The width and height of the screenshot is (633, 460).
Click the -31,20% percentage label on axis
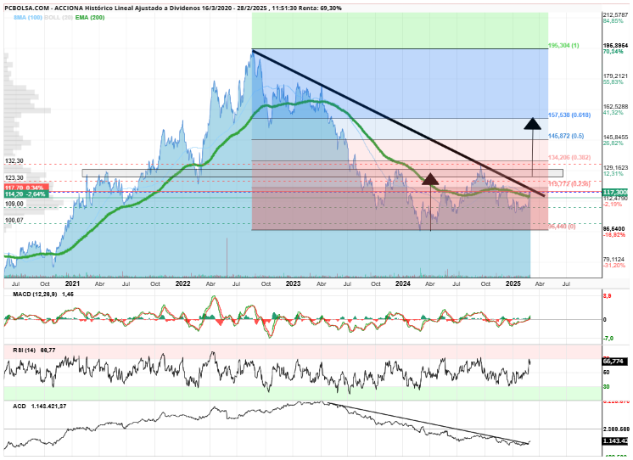(x=614, y=266)
